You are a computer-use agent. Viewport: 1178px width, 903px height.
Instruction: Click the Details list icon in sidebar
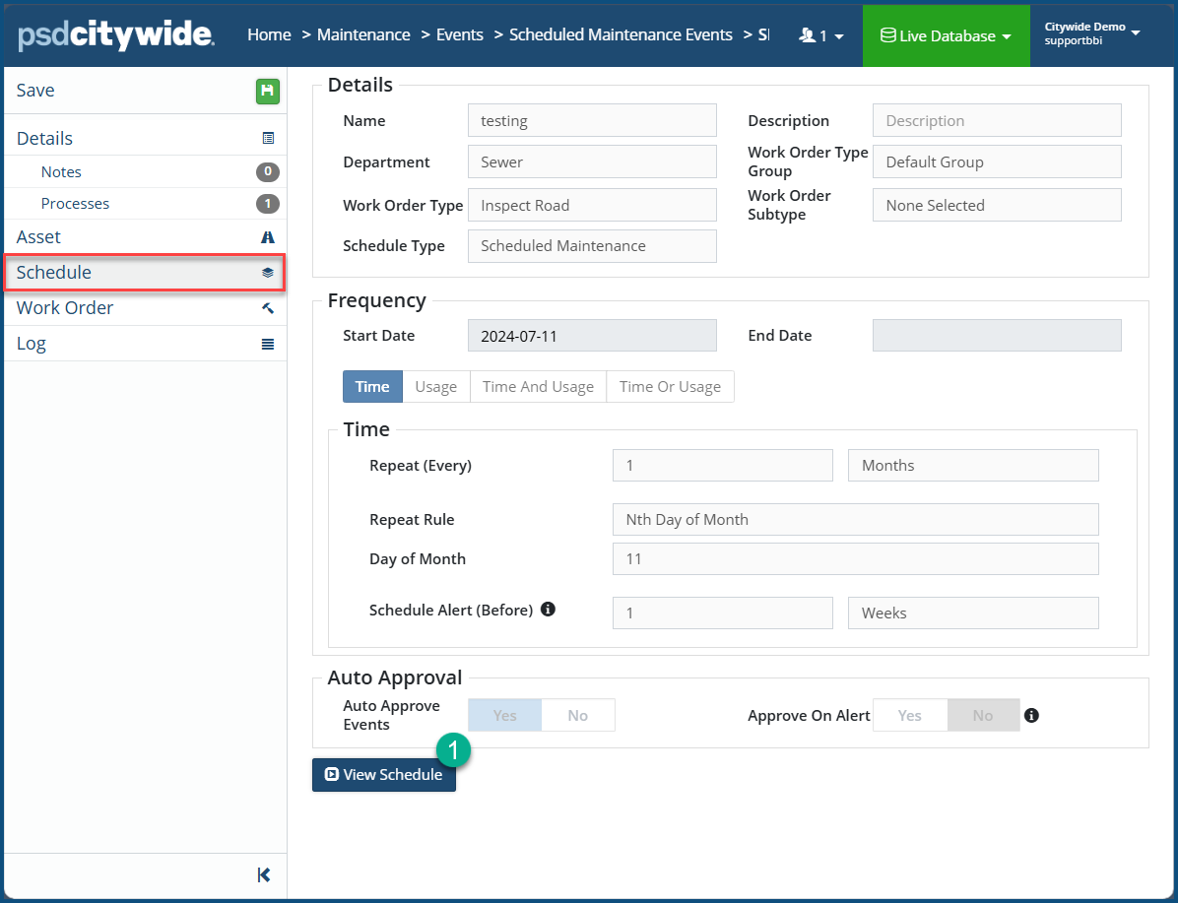click(x=268, y=138)
